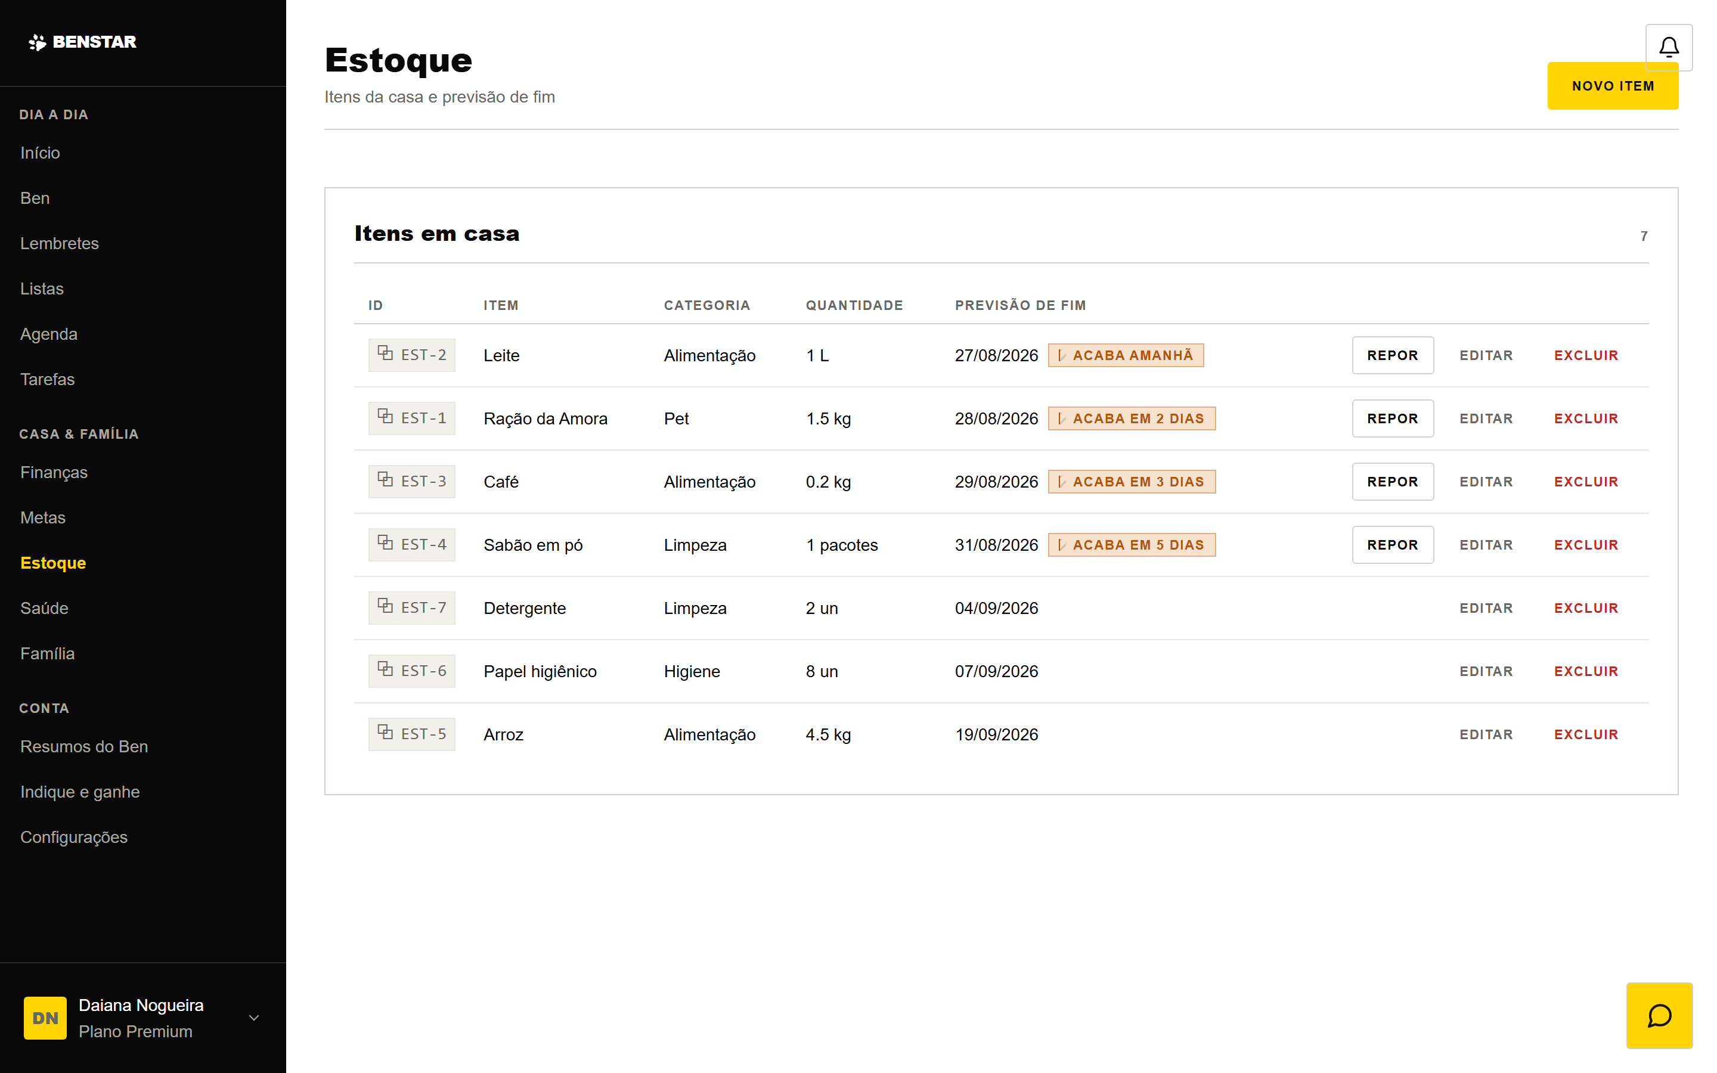Click the Pet category cell
Image resolution: width=1717 pixels, height=1073 pixels.
(676, 418)
